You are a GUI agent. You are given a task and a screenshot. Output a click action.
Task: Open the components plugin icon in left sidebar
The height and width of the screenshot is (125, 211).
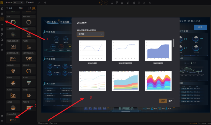click(x=2, y=8)
